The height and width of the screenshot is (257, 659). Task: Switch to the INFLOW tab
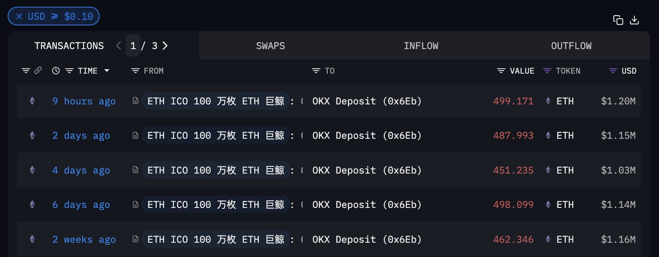coord(421,45)
